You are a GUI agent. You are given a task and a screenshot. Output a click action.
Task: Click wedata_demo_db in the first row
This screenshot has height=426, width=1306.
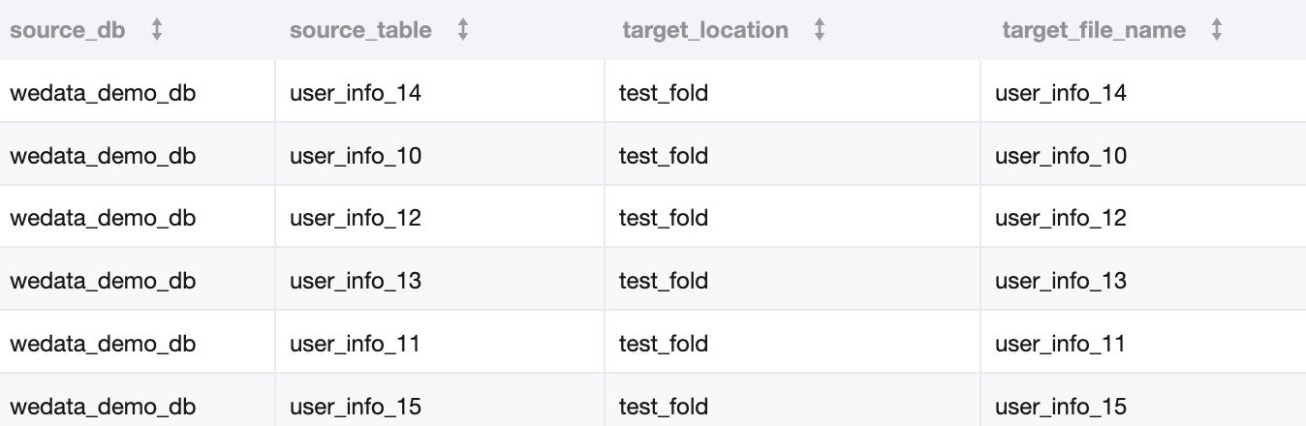click(x=103, y=93)
